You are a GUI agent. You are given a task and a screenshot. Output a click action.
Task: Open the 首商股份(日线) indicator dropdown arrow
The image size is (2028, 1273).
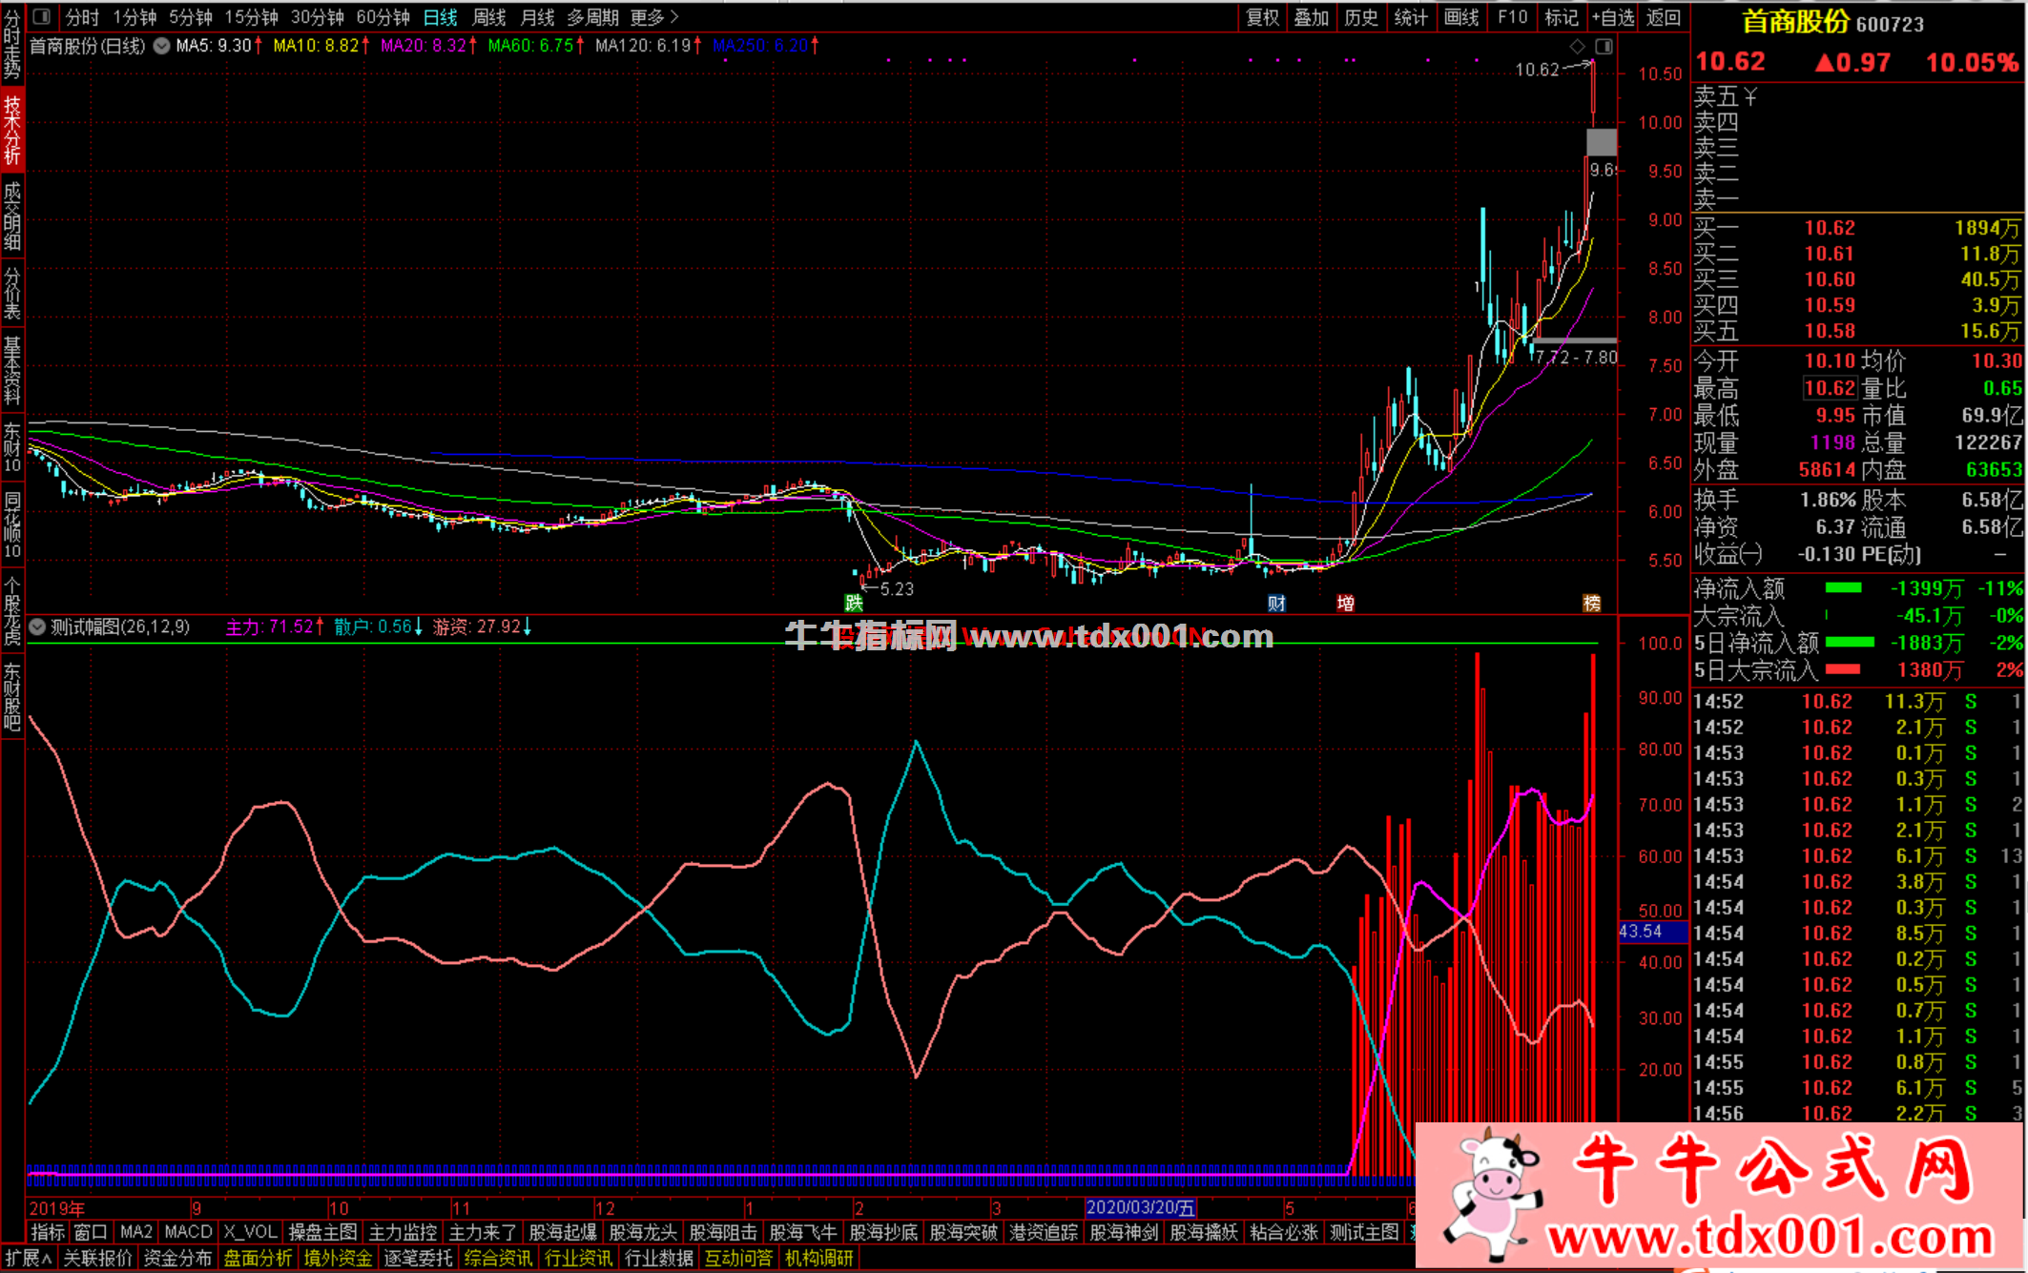click(x=161, y=46)
